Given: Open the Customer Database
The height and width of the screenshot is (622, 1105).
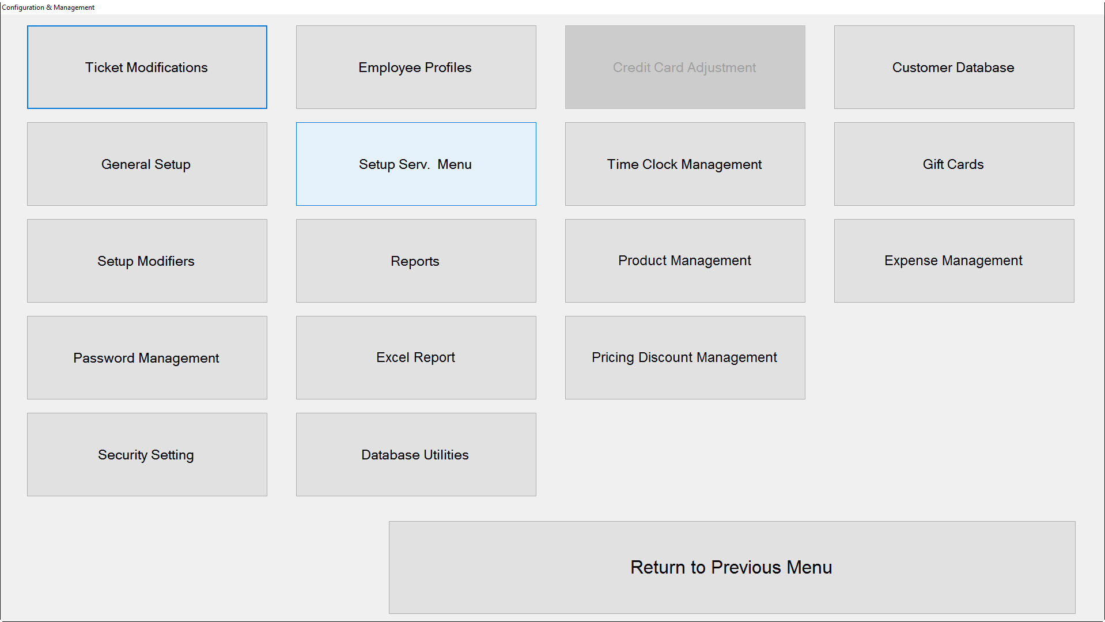Looking at the screenshot, I should [953, 67].
